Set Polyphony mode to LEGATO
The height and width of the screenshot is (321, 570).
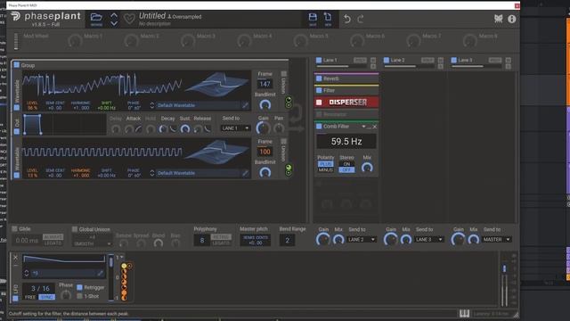point(221,243)
